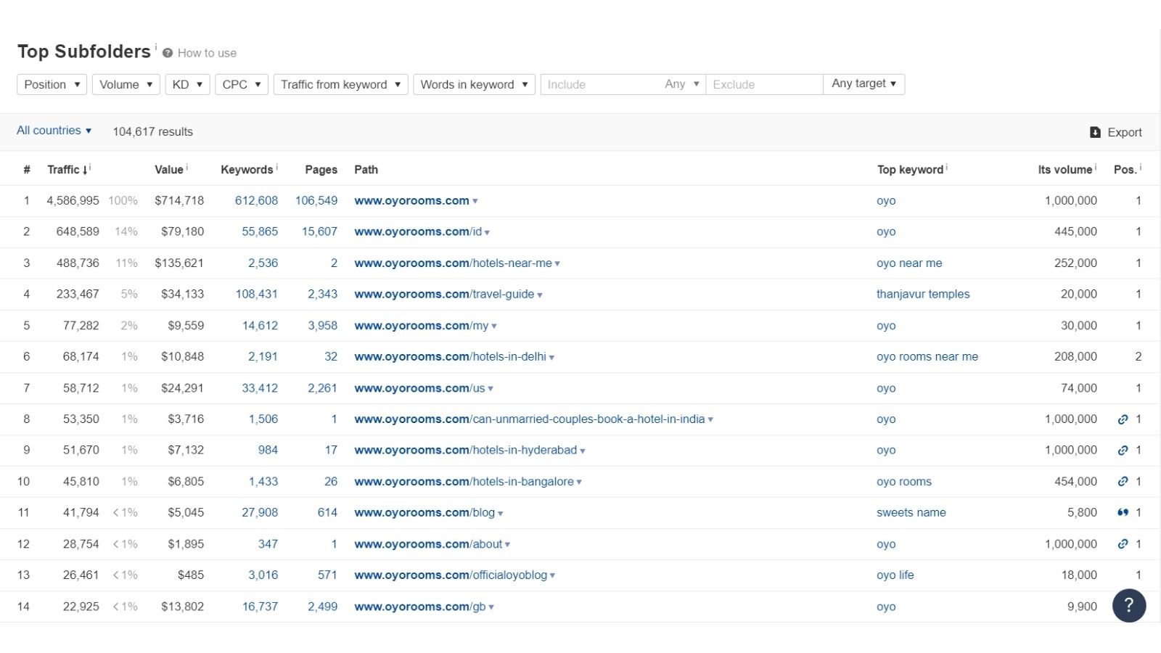Viewport: 1161px width, 653px height.
Task: Click the Traffic column info icon
Action: pyautogui.click(x=90, y=167)
